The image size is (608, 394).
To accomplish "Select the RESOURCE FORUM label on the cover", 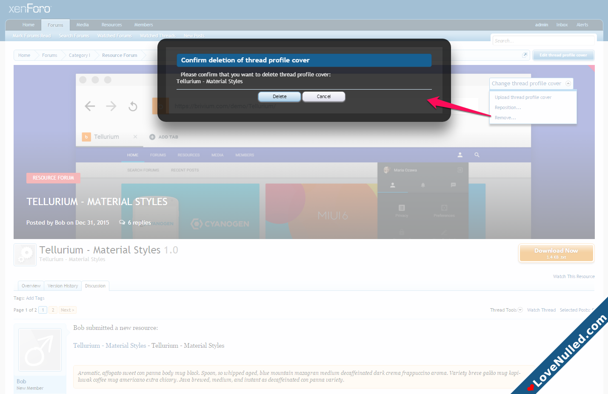I will [x=53, y=178].
